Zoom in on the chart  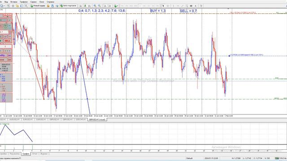coord(95,6)
